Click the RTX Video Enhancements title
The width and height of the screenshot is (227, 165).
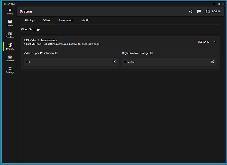[41, 40]
